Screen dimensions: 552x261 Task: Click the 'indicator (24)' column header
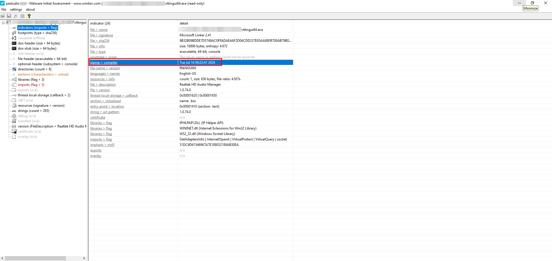click(x=133, y=23)
